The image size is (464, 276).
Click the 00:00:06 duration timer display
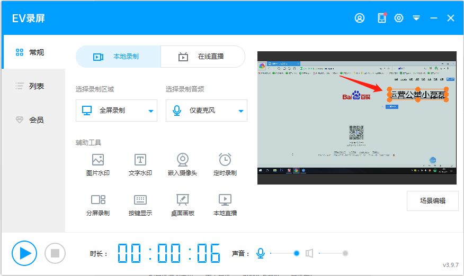(x=168, y=253)
